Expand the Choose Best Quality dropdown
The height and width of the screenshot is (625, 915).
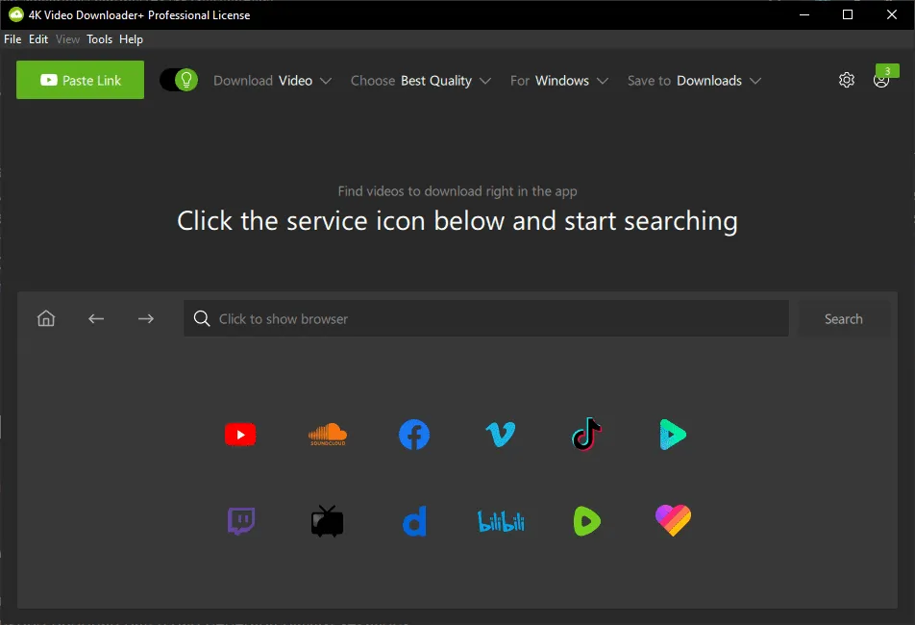[x=421, y=81]
